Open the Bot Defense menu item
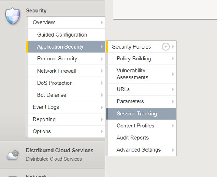The width and height of the screenshot is (217, 177). [51, 95]
